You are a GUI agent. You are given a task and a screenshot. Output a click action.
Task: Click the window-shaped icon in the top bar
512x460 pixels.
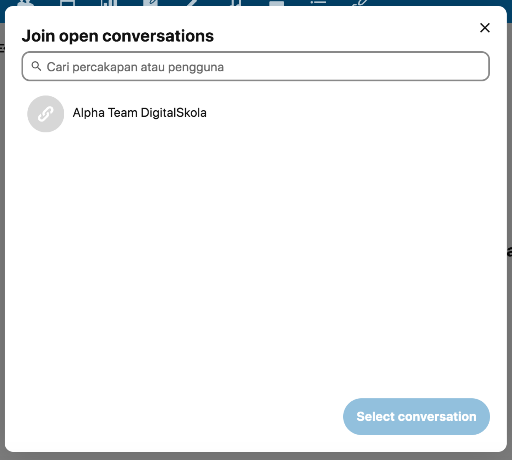point(67,3)
